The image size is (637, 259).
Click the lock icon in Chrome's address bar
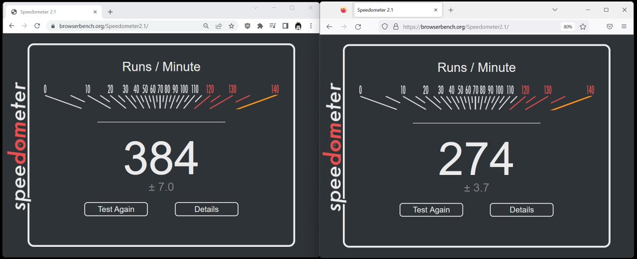[x=53, y=25]
